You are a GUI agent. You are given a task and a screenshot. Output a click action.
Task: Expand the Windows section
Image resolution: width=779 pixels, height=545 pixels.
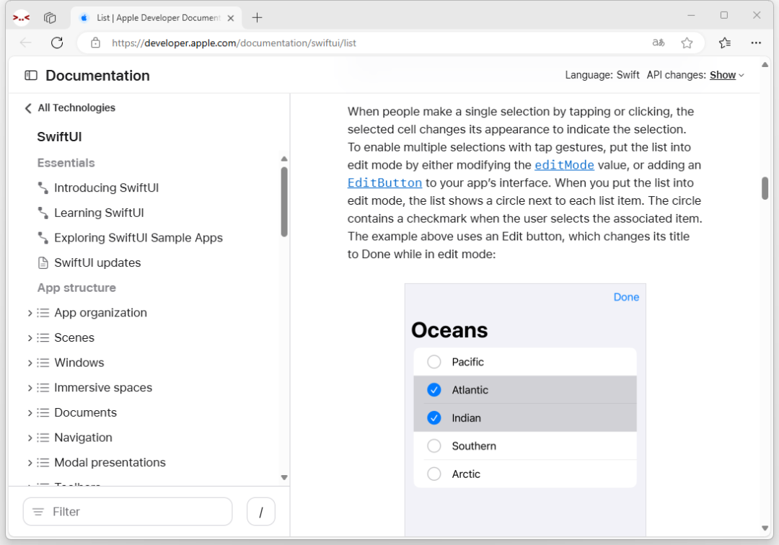coord(30,363)
